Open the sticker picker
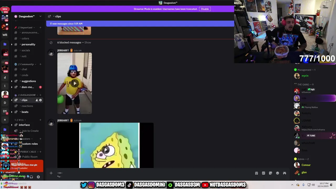The height and width of the screenshot is (189, 336). 271,173
